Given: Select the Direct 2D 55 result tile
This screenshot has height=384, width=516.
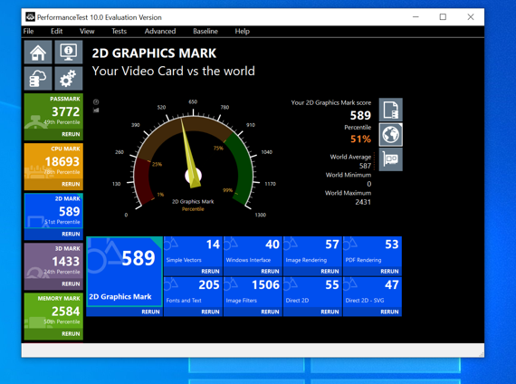Looking at the screenshot, I should click(x=312, y=293).
